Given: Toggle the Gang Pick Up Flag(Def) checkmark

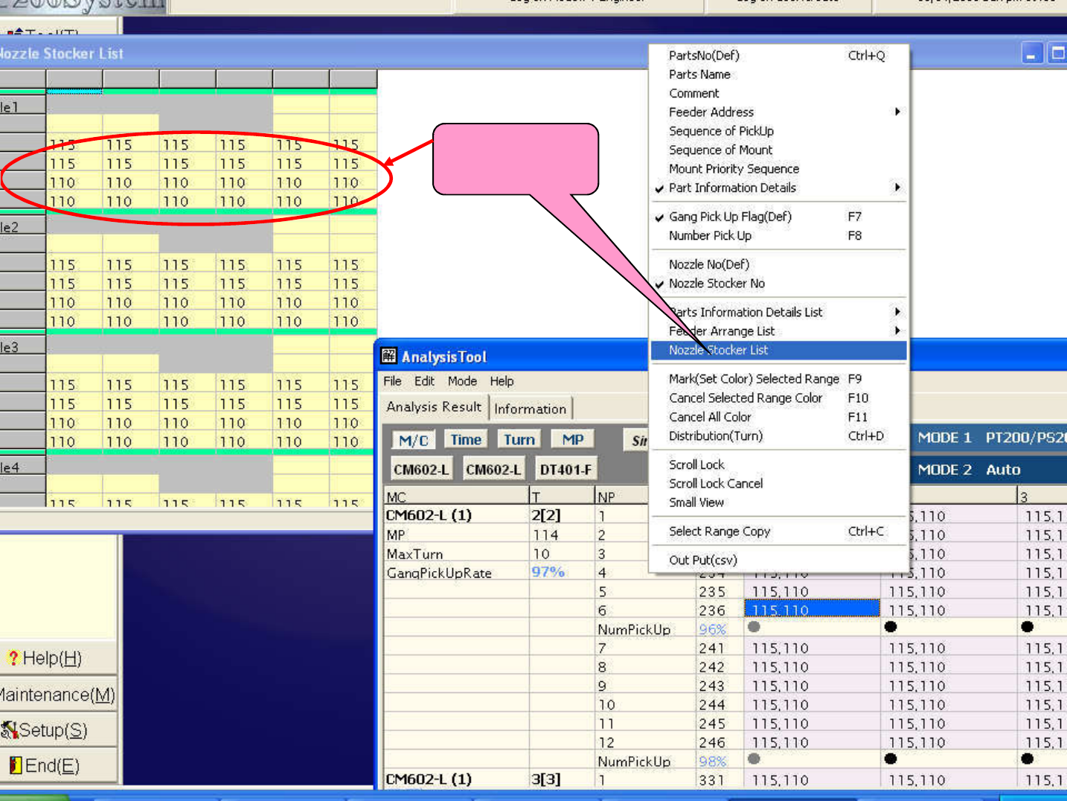Looking at the screenshot, I should pos(659,217).
